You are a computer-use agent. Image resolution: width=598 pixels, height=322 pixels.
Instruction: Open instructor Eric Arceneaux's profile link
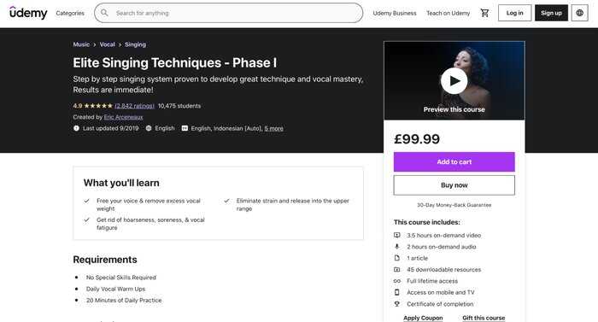tap(124, 117)
